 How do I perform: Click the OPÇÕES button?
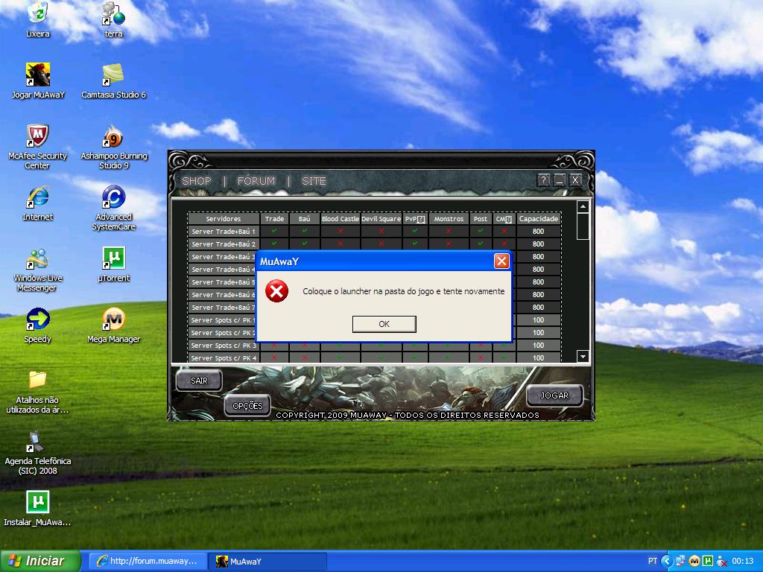coord(247,406)
